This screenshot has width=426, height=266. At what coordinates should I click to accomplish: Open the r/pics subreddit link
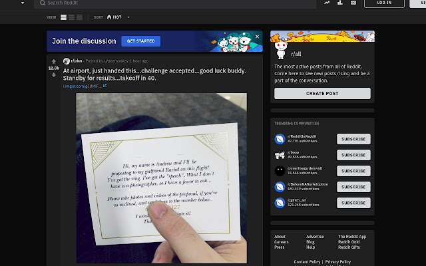pyautogui.click(x=77, y=61)
